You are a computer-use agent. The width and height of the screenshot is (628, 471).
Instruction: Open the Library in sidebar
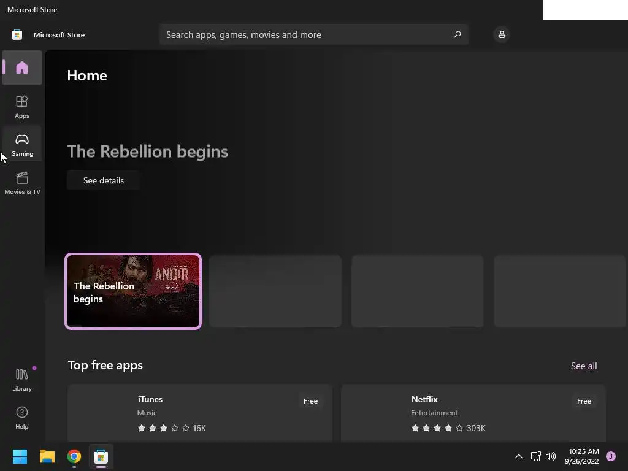22,380
